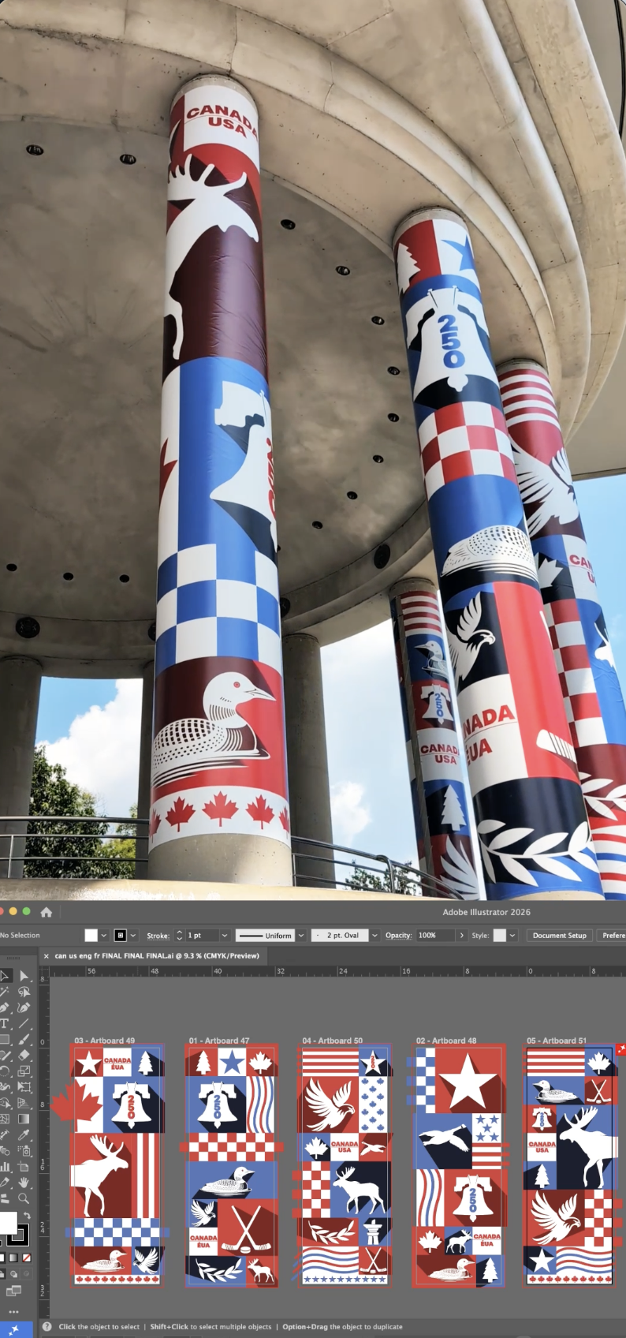Screen dimensions: 626x1338
Task: Open the graphic Style dropdown arrow
Action: pyautogui.click(x=512, y=936)
